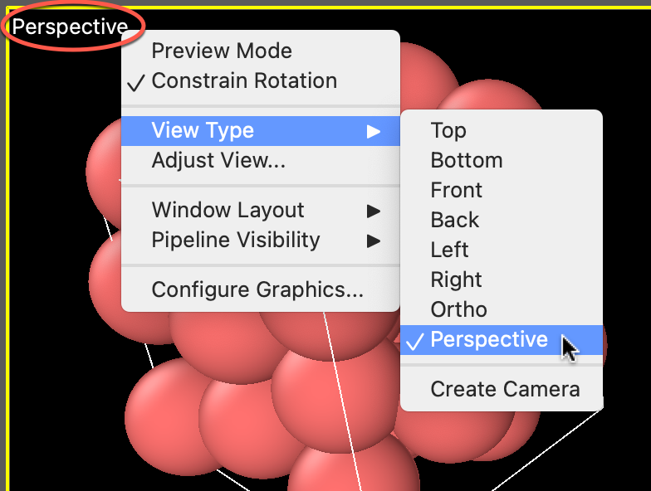Switch view type to Bottom

coord(467,160)
